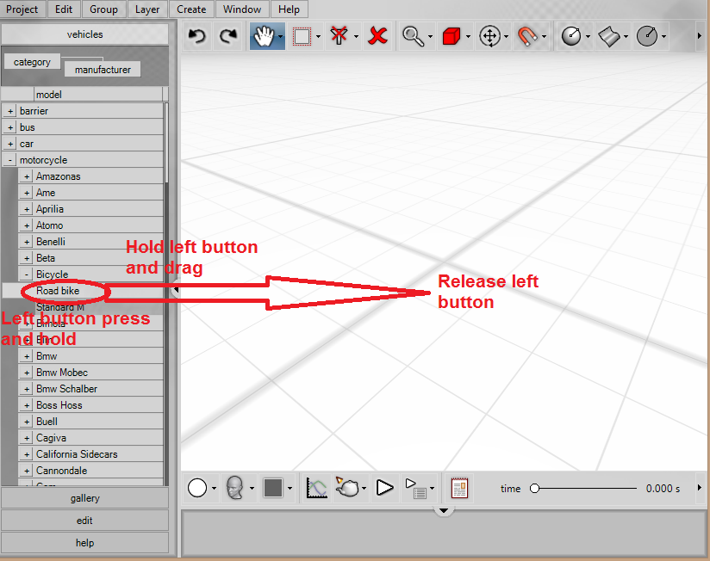
Task: Open the Project menu
Action: [x=22, y=9]
